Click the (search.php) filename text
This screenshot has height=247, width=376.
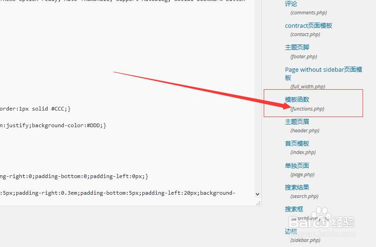pyautogui.click(x=304, y=197)
